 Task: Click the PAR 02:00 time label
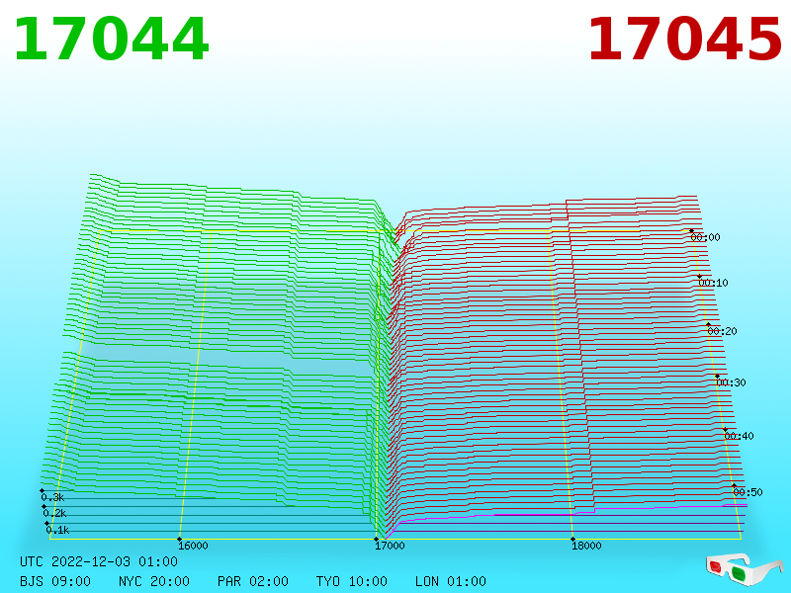[253, 581]
